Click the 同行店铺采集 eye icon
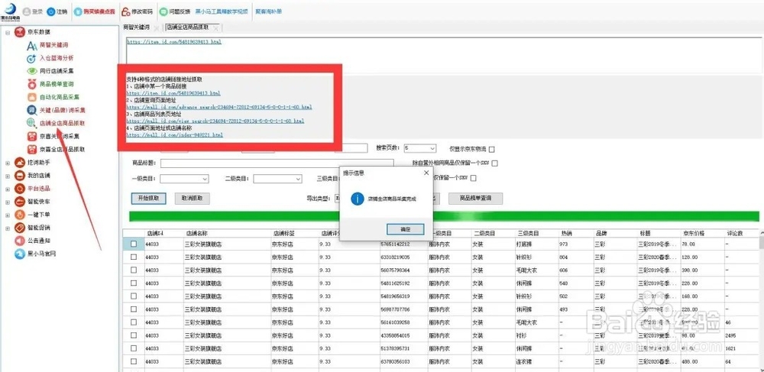Screen dimensions: 764x372 point(31,71)
